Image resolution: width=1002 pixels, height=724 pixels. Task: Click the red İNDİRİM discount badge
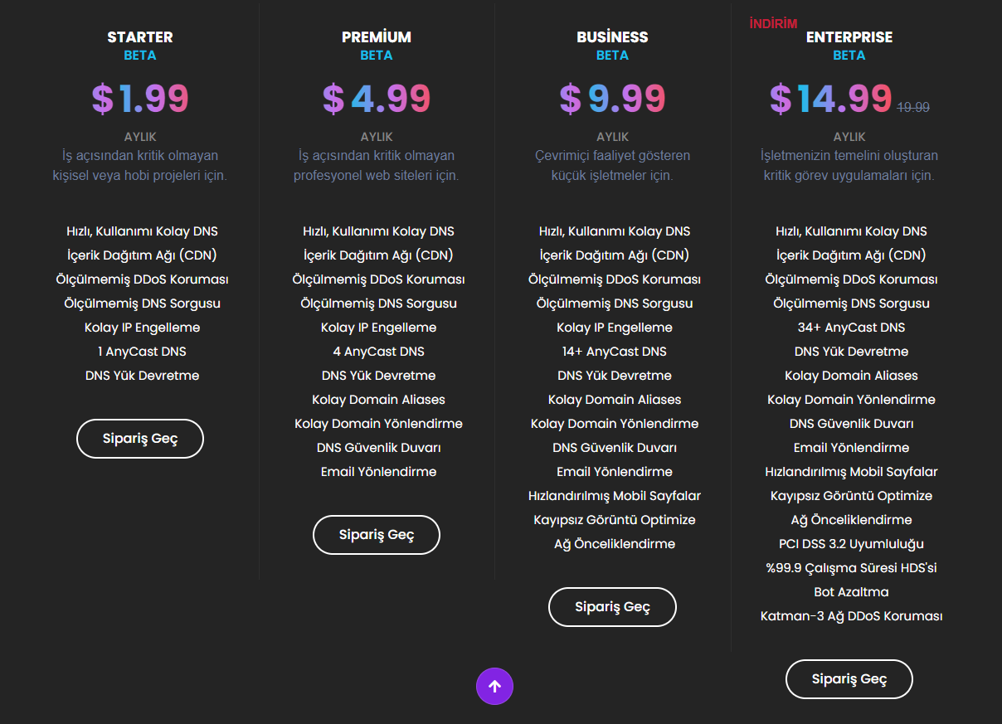click(773, 23)
